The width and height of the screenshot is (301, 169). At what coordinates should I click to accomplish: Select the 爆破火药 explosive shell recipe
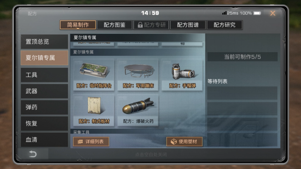click(138, 110)
